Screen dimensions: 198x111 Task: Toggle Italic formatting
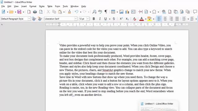point(100,19)
